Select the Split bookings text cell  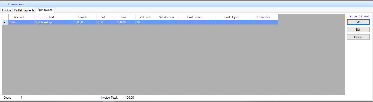pos(54,22)
